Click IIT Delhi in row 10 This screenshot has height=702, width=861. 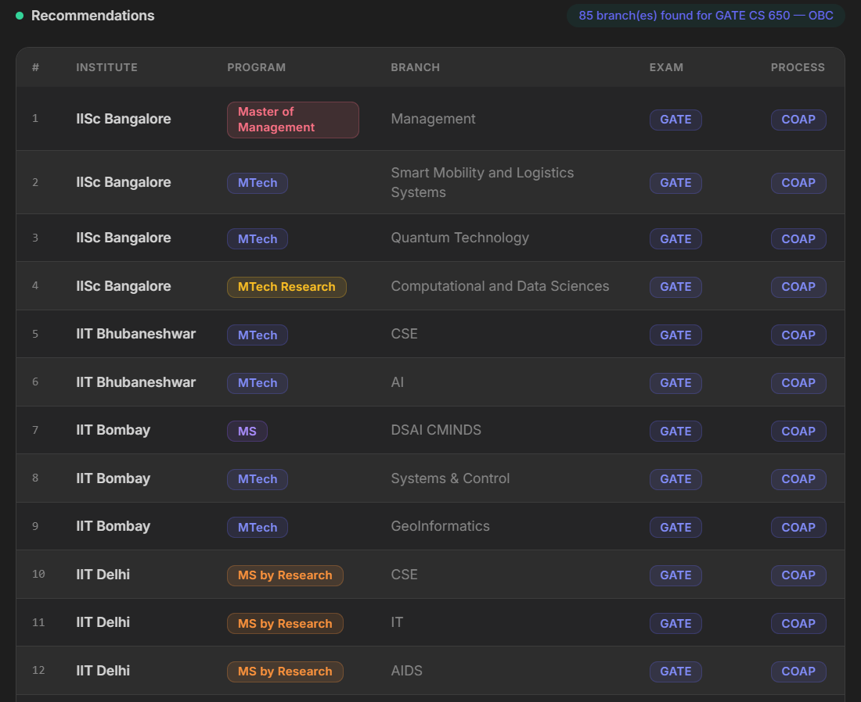click(x=103, y=575)
